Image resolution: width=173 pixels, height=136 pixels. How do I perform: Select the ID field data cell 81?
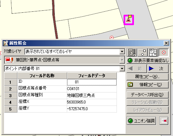click(92, 82)
